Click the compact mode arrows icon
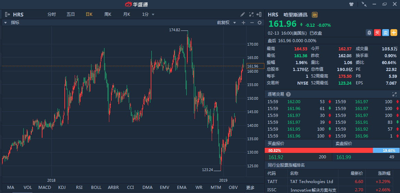Image resolution: width=400 pixels, height=193 pixels. 364,4
